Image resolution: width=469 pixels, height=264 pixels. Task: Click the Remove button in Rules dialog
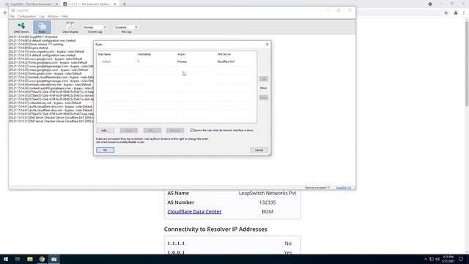[x=175, y=131]
